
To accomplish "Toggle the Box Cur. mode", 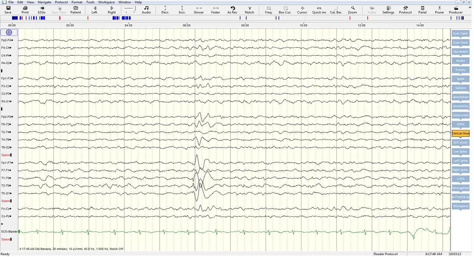I will pyautogui.click(x=284, y=10).
